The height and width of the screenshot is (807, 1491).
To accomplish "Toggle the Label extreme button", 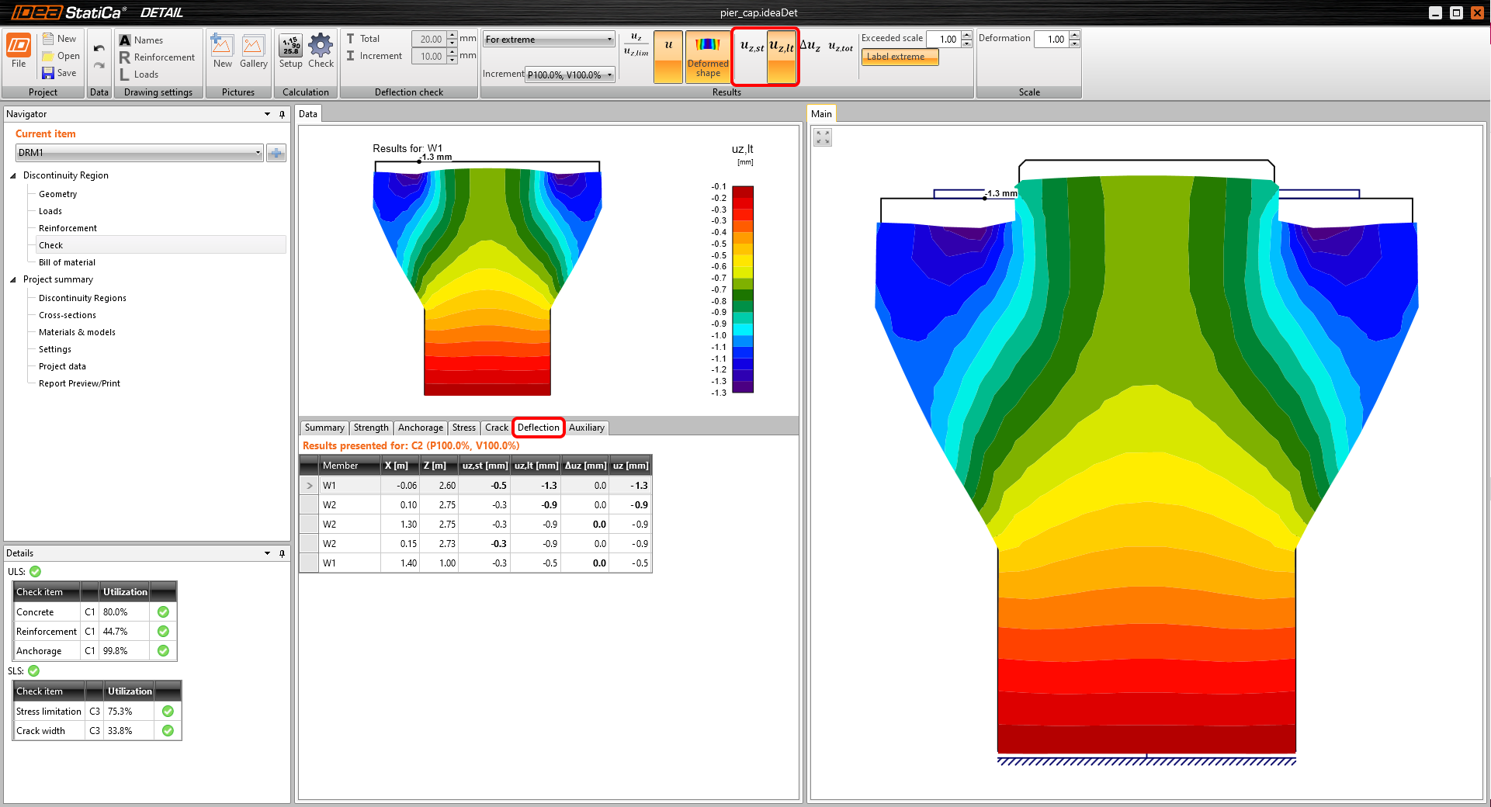I will [899, 57].
